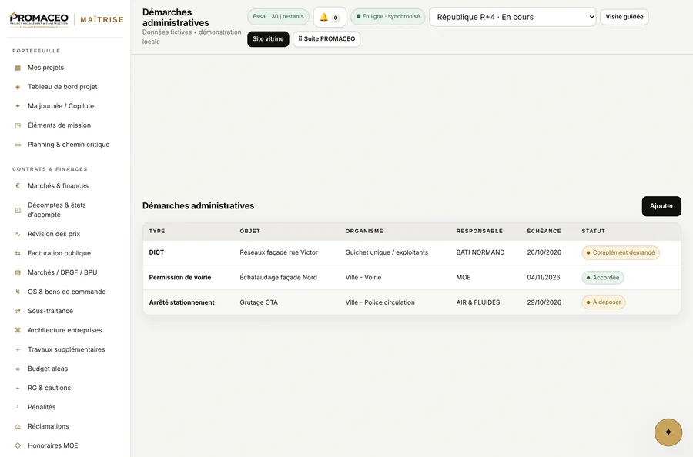Click the RG & cautions icon

tap(18, 388)
